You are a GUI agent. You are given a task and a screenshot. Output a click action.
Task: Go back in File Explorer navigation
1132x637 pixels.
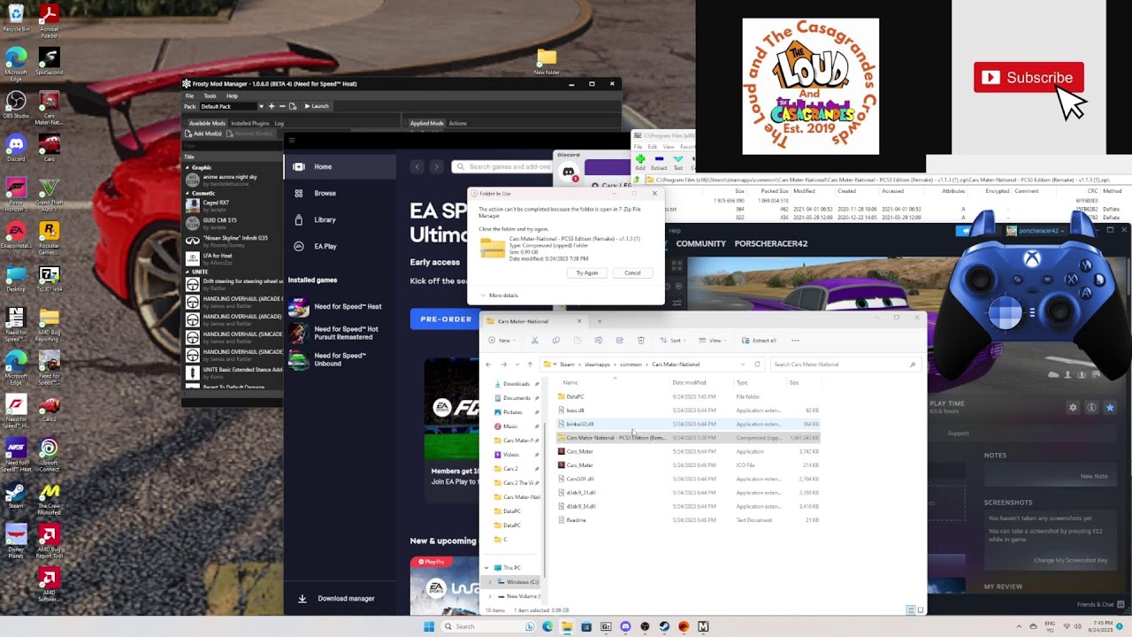tap(488, 365)
